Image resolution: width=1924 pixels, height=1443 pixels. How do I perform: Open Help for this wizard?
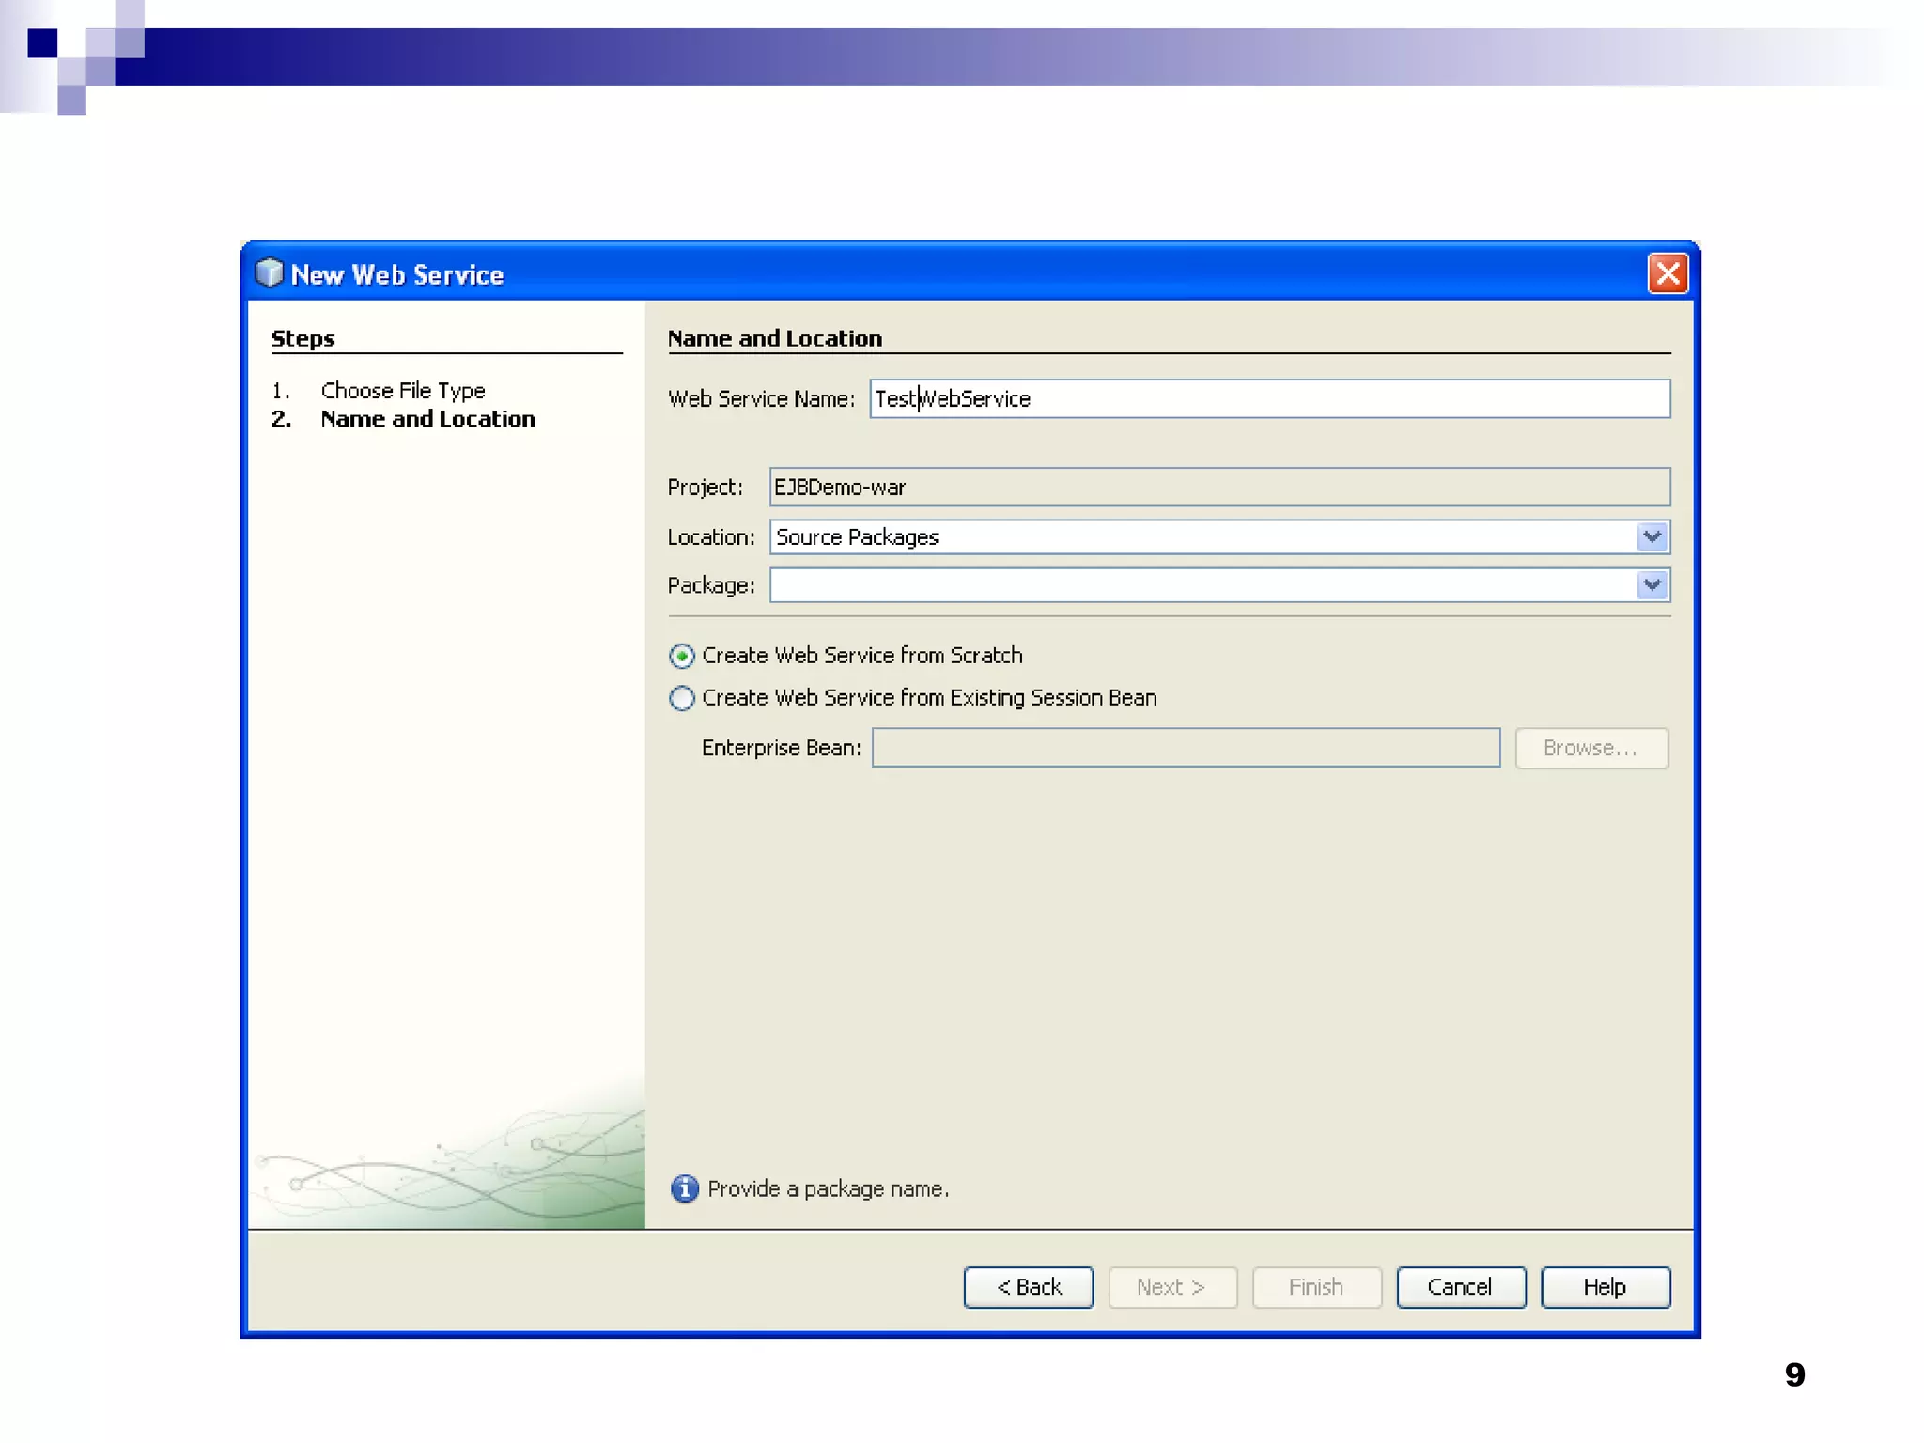(1605, 1287)
